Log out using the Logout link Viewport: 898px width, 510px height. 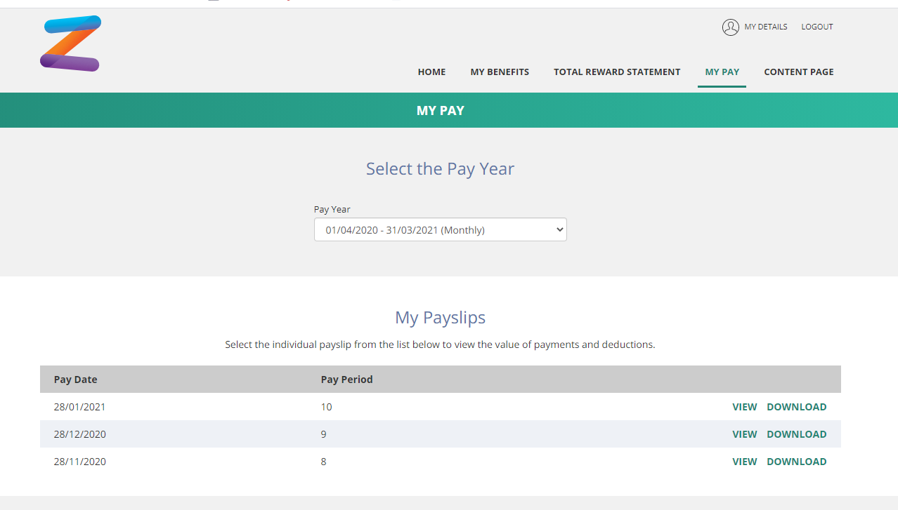(817, 27)
